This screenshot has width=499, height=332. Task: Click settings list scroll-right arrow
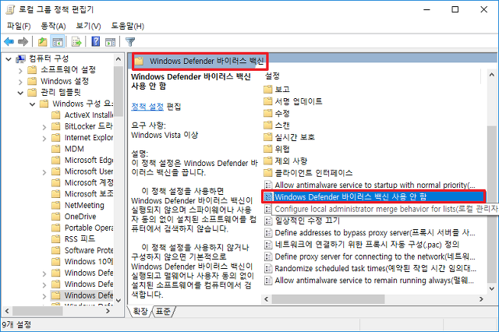click(481, 299)
